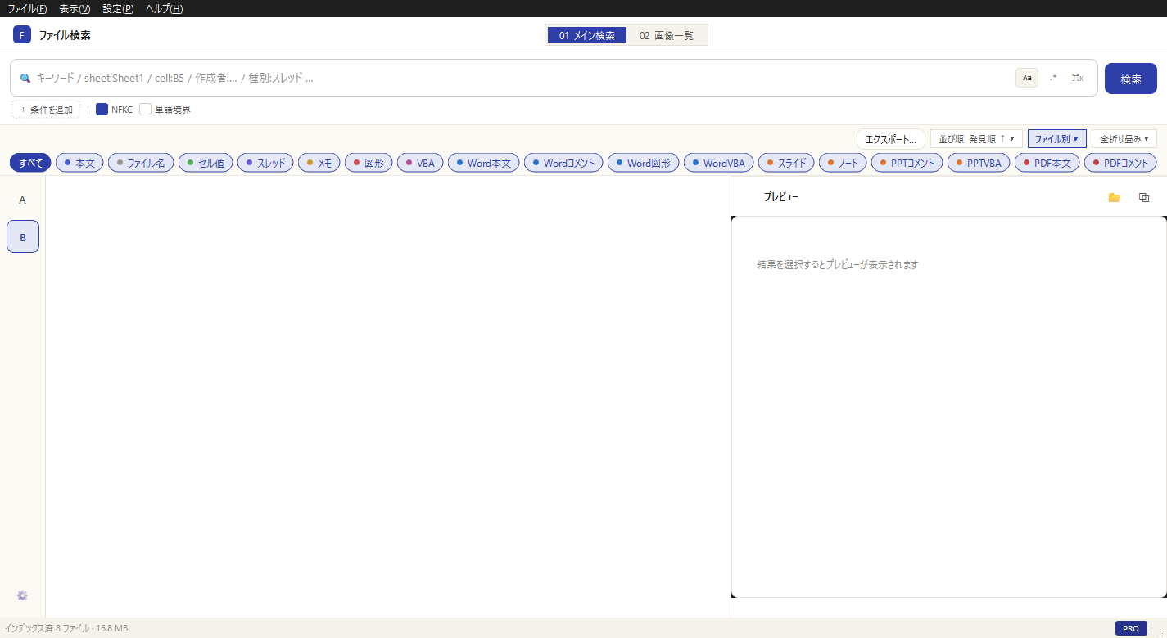The width and height of the screenshot is (1167, 638).
Task: Toggle the PDFコメント filter chip
Action: pos(1120,163)
